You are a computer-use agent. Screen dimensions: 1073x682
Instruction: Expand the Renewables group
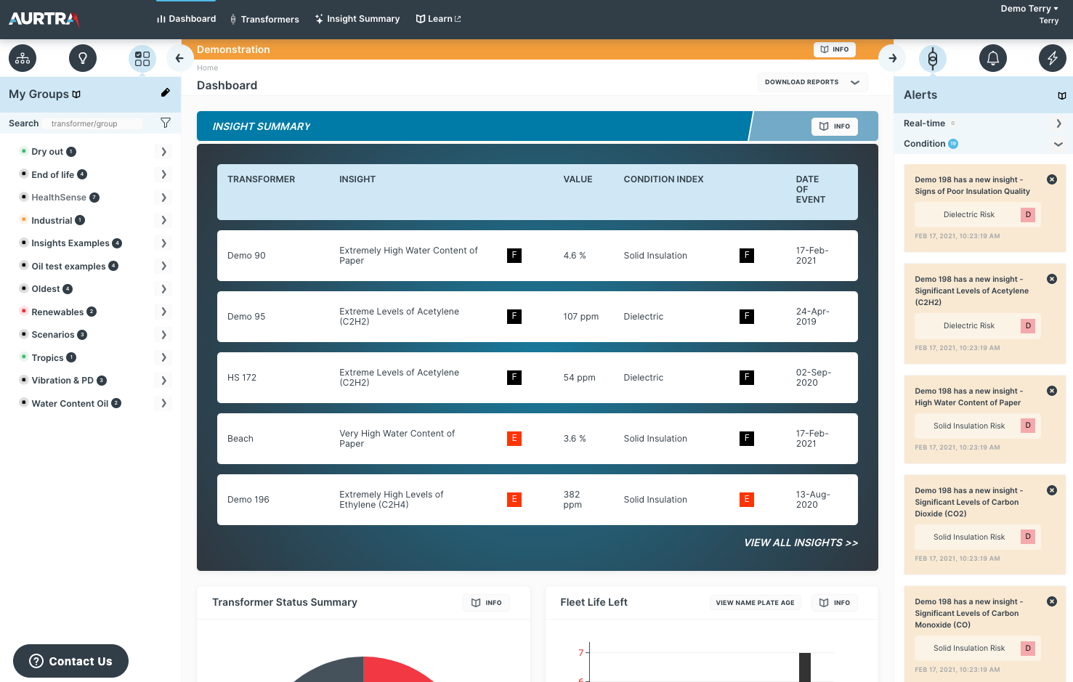coord(163,312)
